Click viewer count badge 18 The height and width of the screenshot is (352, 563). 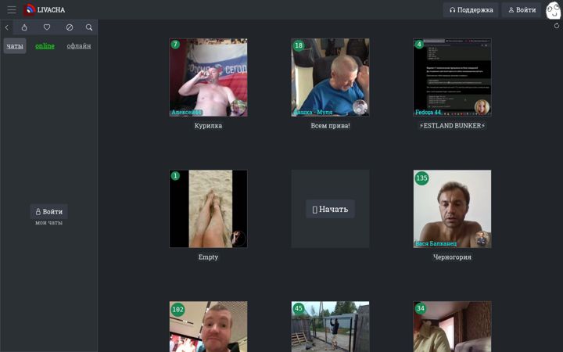[x=299, y=45]
